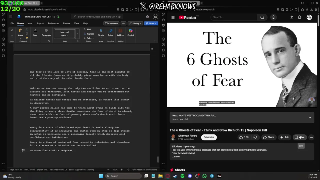Open the Select dropdown in Editing group
The height and width of the screenshot is (180, 320).
(89, 38)
